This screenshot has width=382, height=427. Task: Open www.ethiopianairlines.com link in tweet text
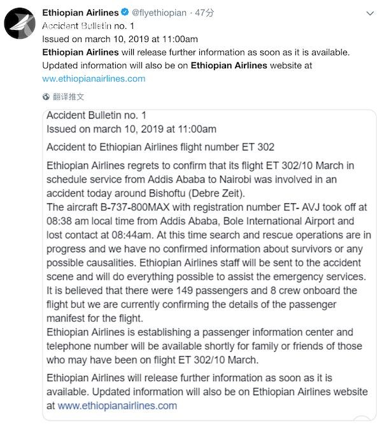[94, 79]
